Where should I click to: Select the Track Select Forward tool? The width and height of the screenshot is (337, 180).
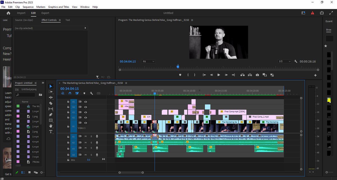(x=51, y=92)
